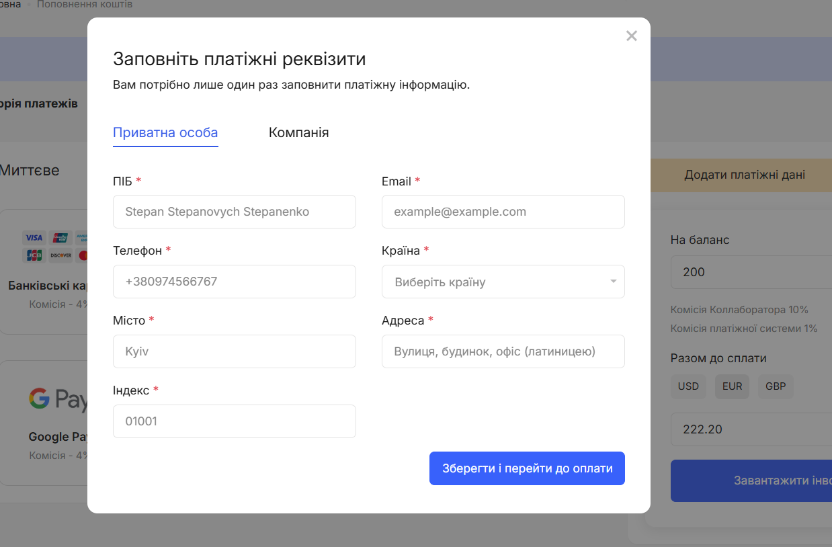Click the country dropdown arrow
The image size is (832, 547).
tap(613, 282)
